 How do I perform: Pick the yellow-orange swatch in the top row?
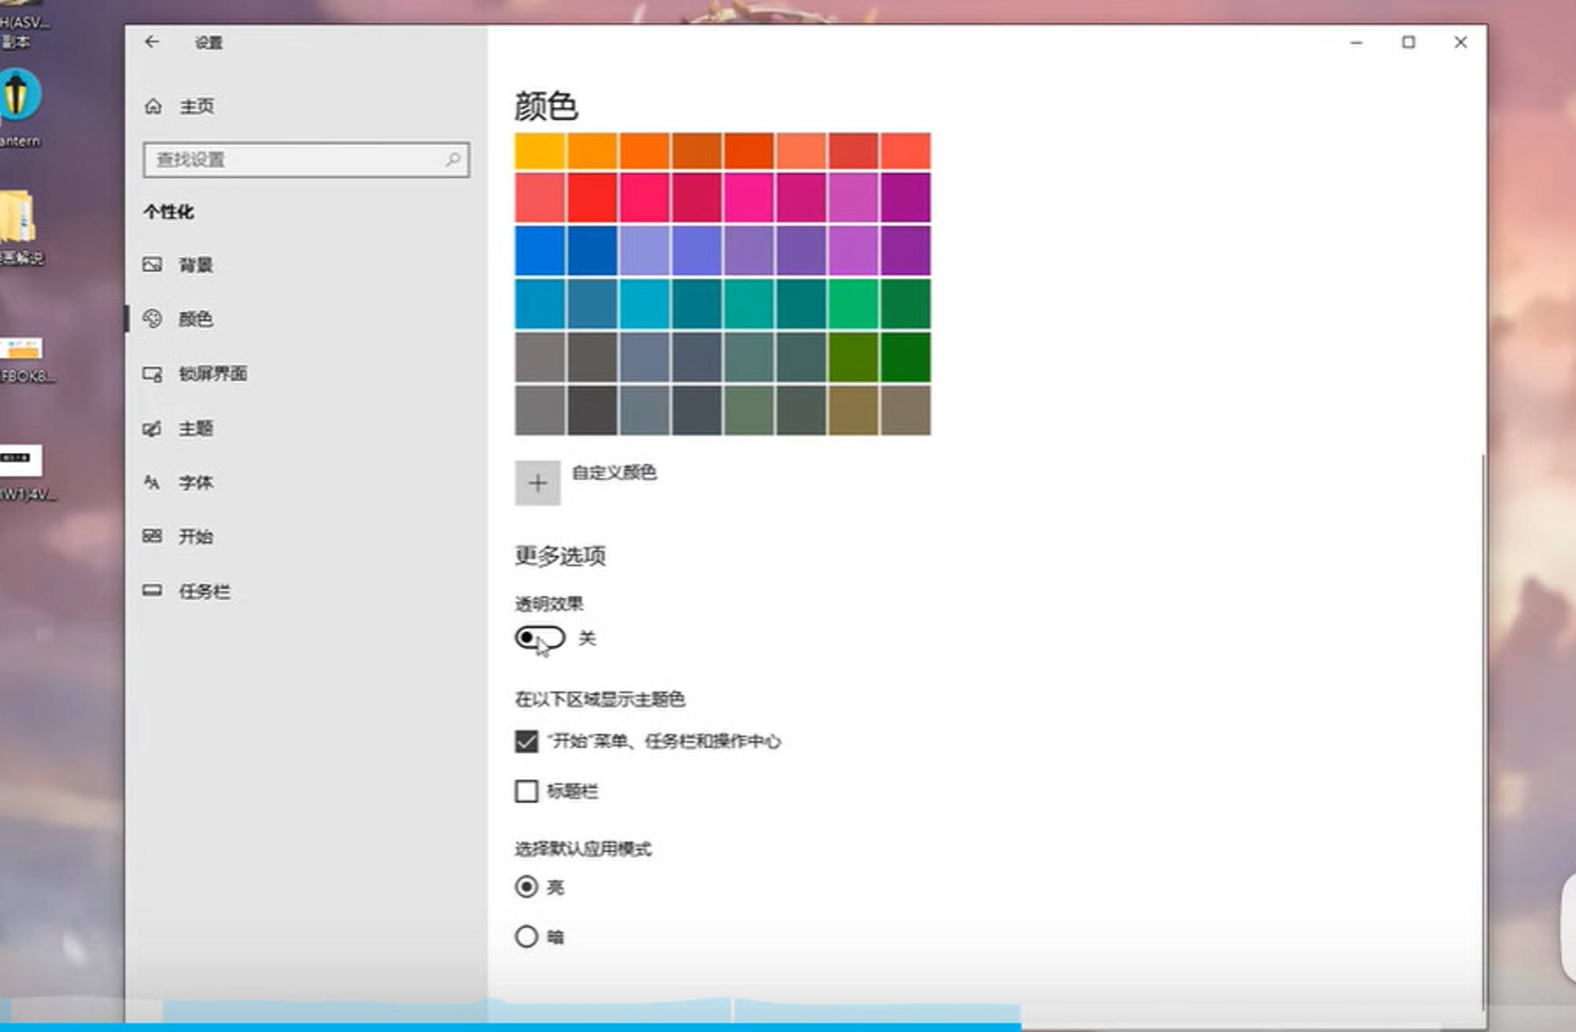(x=540, y=151)
